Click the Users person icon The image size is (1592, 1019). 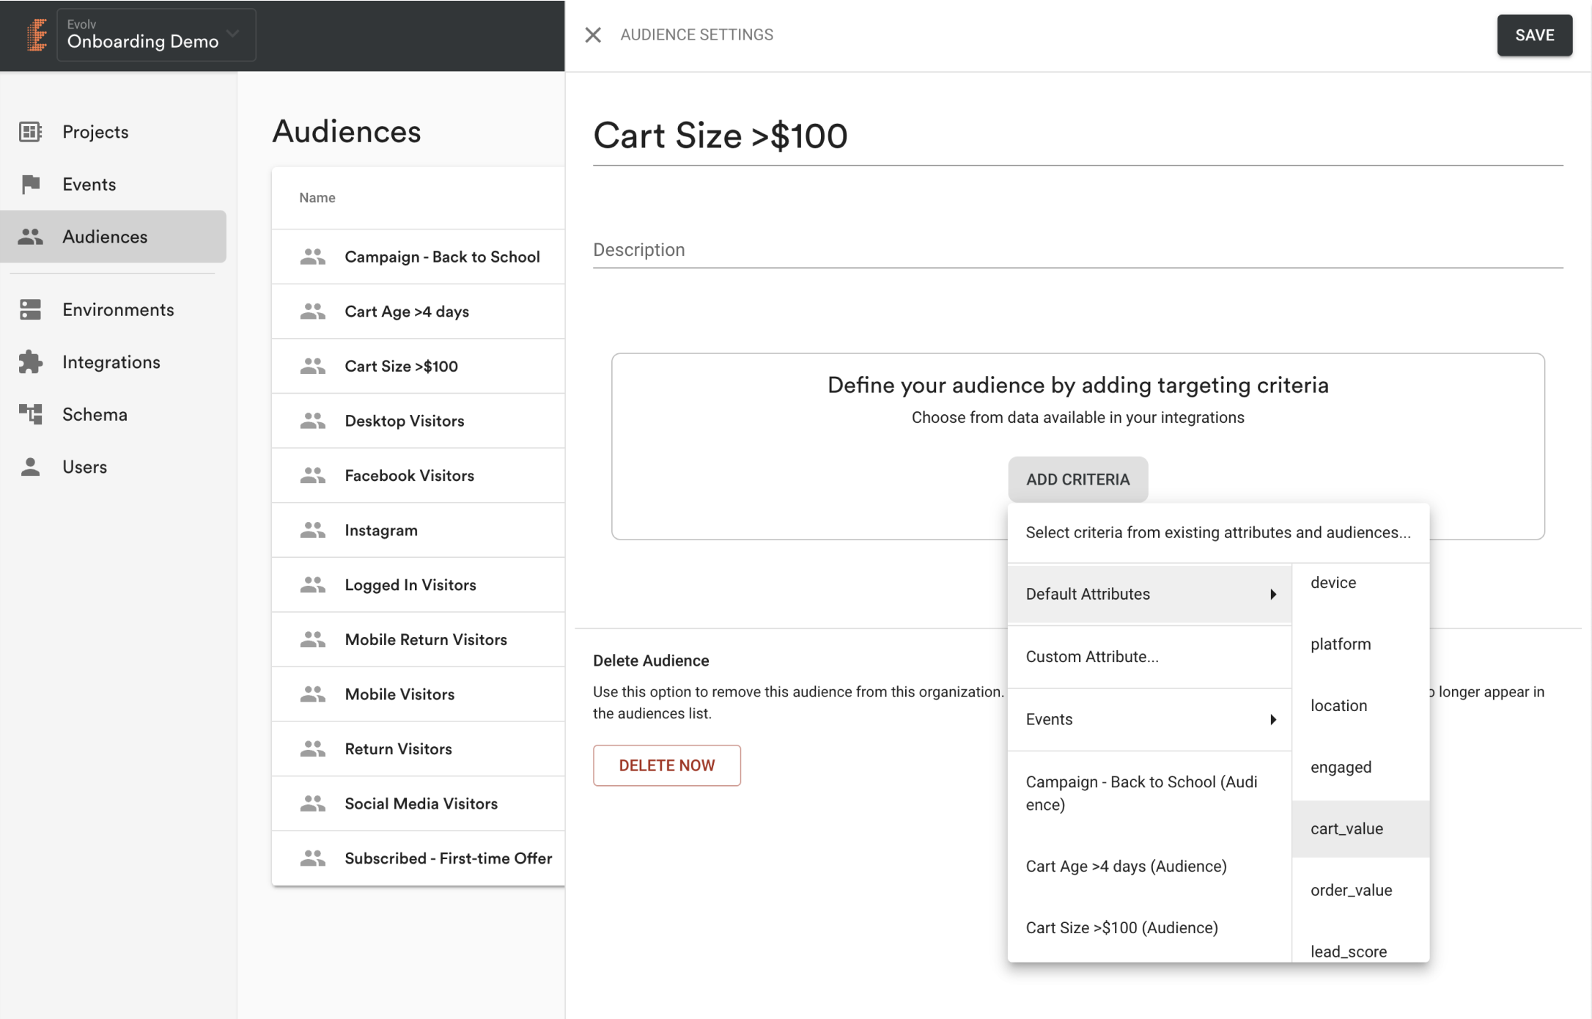point(30,467)
